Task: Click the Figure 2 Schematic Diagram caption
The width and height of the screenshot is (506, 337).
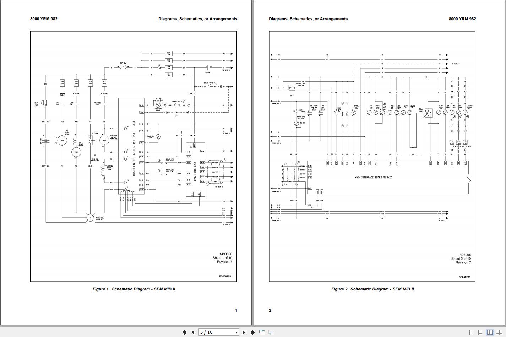Action: (x=372, y=289)
